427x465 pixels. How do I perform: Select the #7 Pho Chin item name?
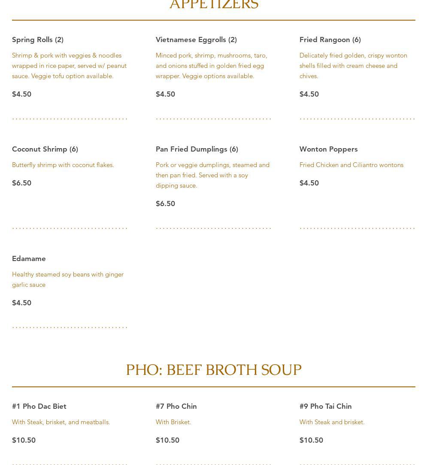point(176,406)
